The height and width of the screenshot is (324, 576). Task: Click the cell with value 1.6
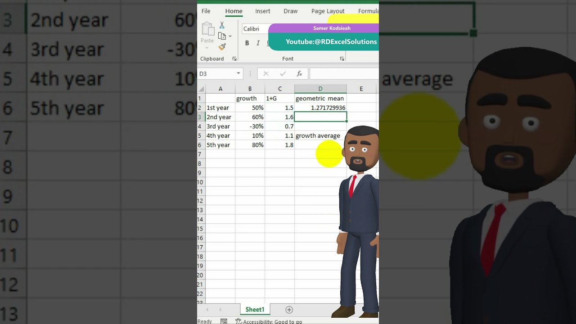(280, 117)
